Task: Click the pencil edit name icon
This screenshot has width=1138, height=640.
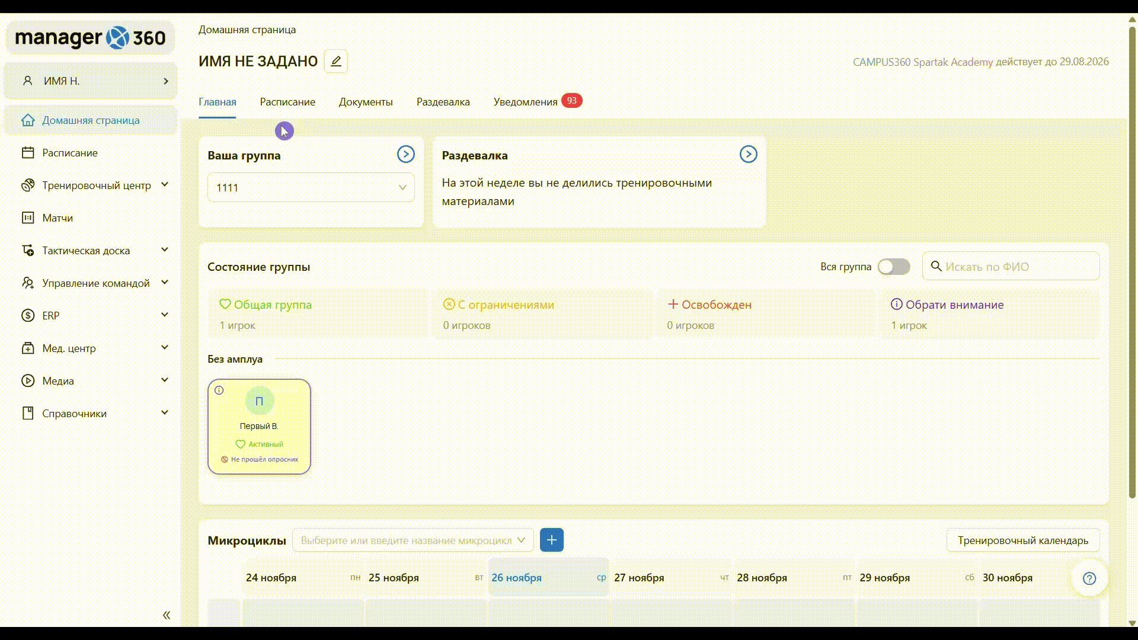Action: 335,61
